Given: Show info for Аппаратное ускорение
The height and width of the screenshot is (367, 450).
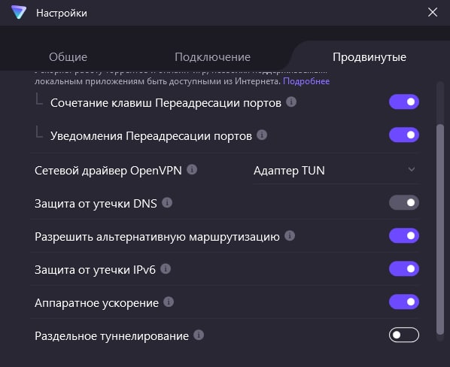Looking at the screenshot, I should click(x=169, y=302).
